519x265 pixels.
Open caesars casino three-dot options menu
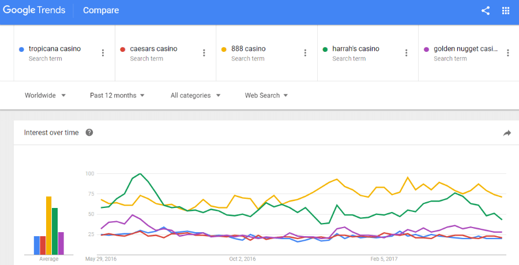(204, 53)
